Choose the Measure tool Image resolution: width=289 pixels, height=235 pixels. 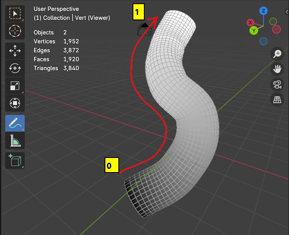[x=15, y=140]
